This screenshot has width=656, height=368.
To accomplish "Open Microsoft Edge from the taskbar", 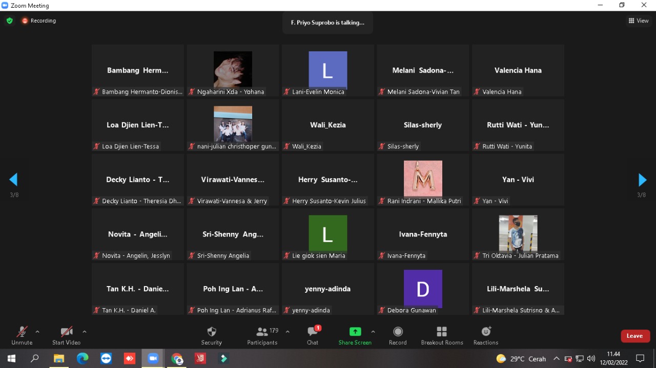I will [83, 359].
